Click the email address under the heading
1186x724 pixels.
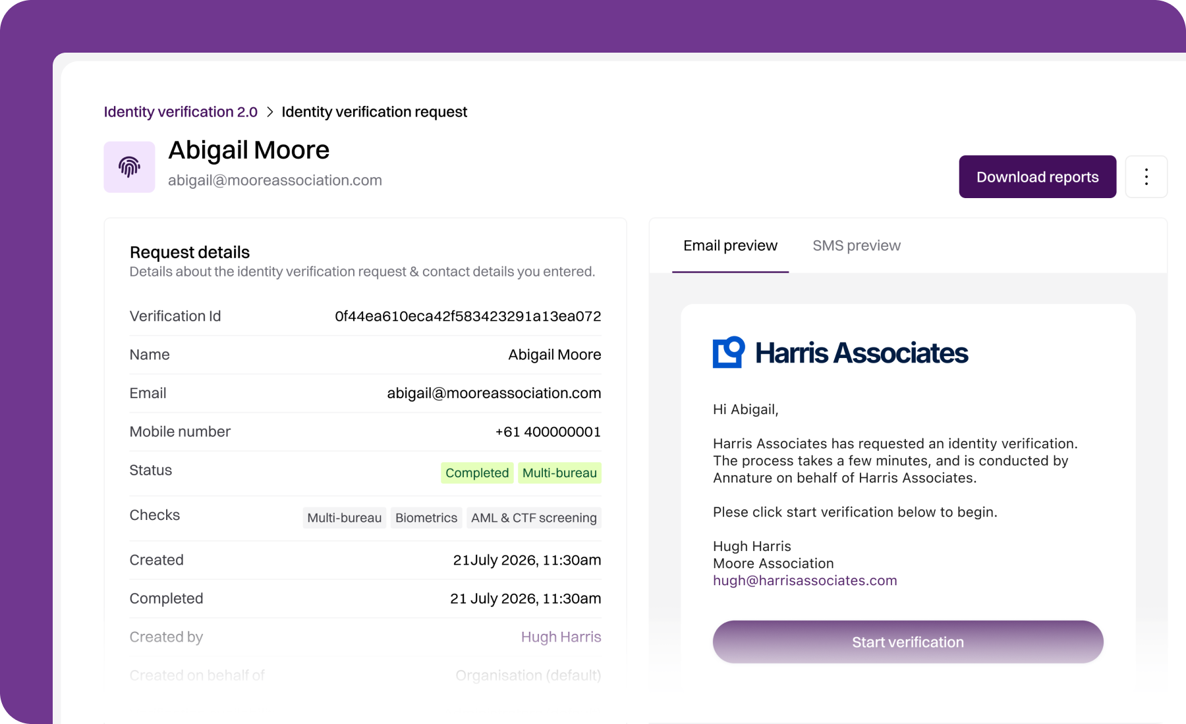(x=275, y=180)
